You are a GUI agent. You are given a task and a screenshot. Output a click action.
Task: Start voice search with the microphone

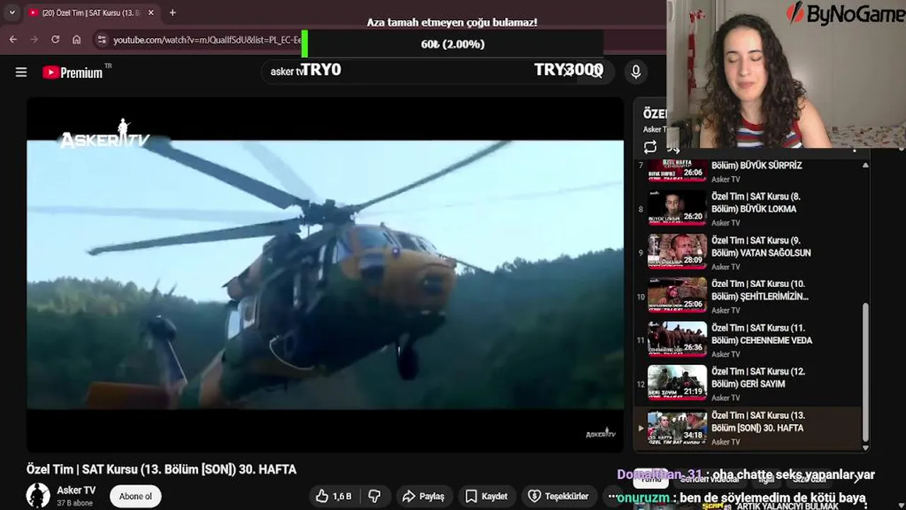coord(636,72)
